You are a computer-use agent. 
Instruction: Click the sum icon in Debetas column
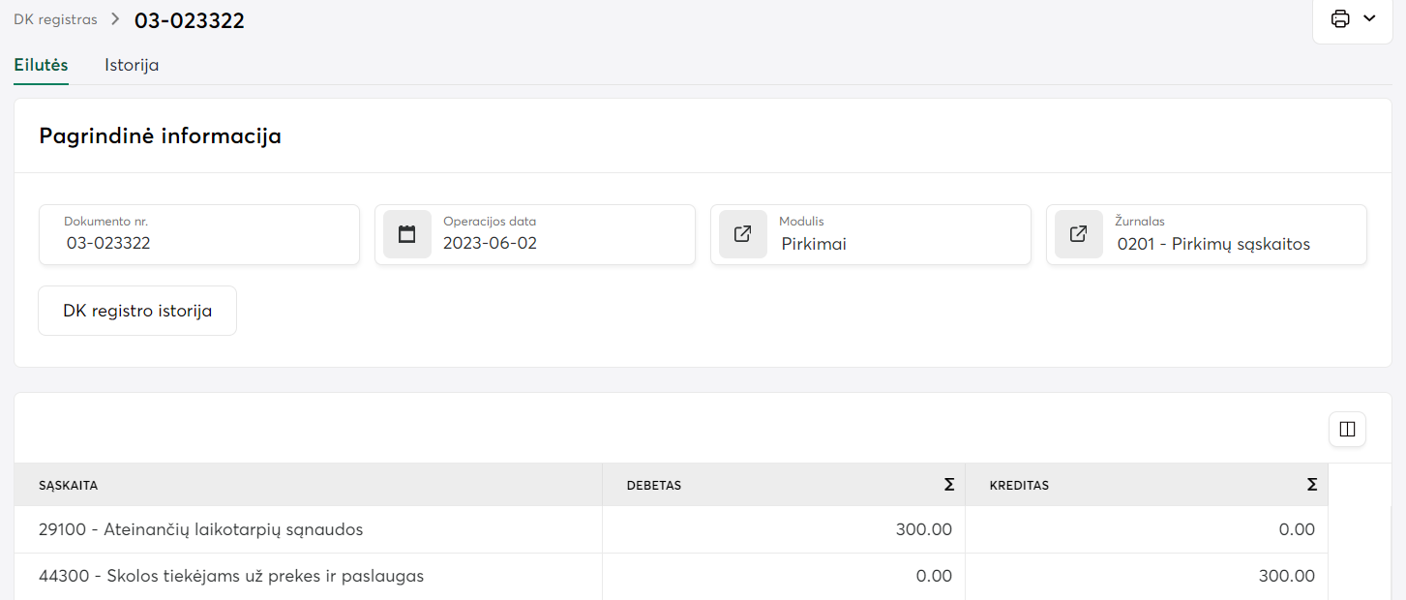949,485
